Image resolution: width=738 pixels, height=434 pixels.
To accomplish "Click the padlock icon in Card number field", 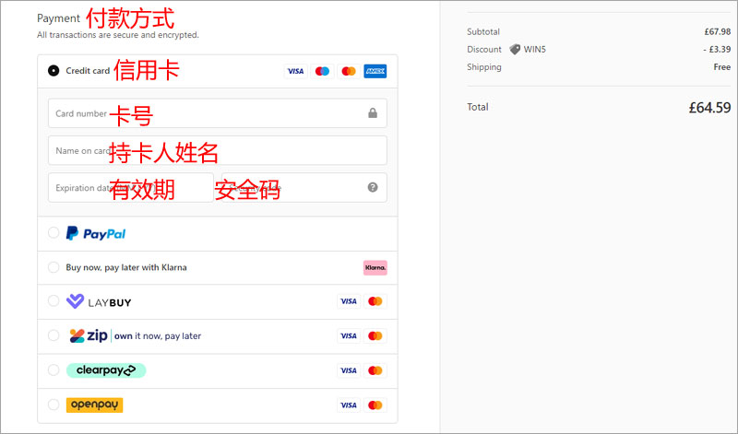I will coord(373,112).
